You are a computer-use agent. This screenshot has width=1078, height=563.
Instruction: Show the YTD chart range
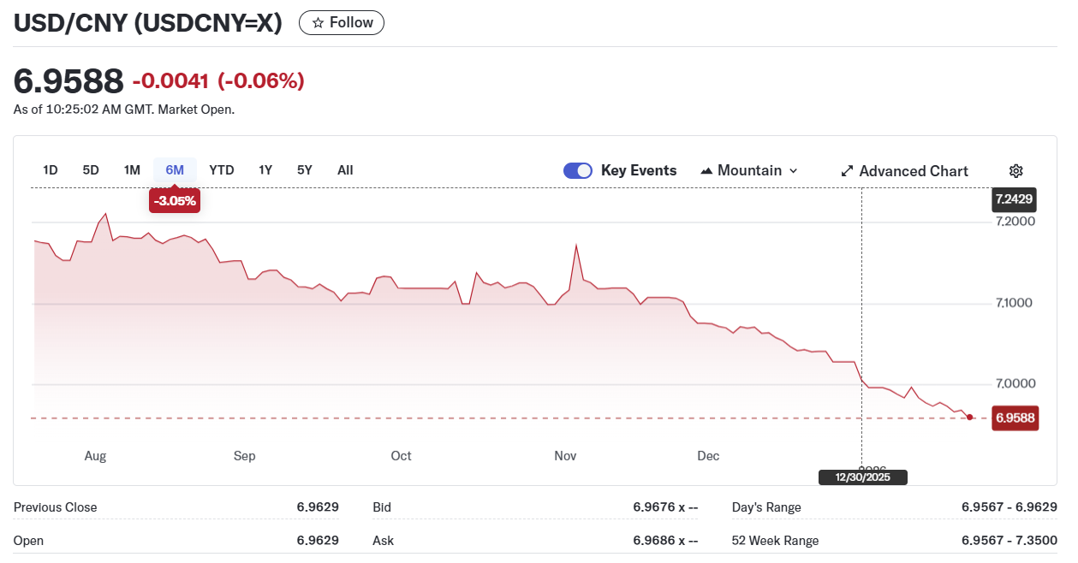click(x=222, y=170)
